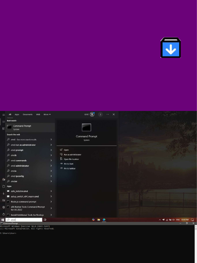Image resolution: width=197 pixels, height=263 pixels.
Task: Open the rewards trophy icon
Action: click(92, 115)
